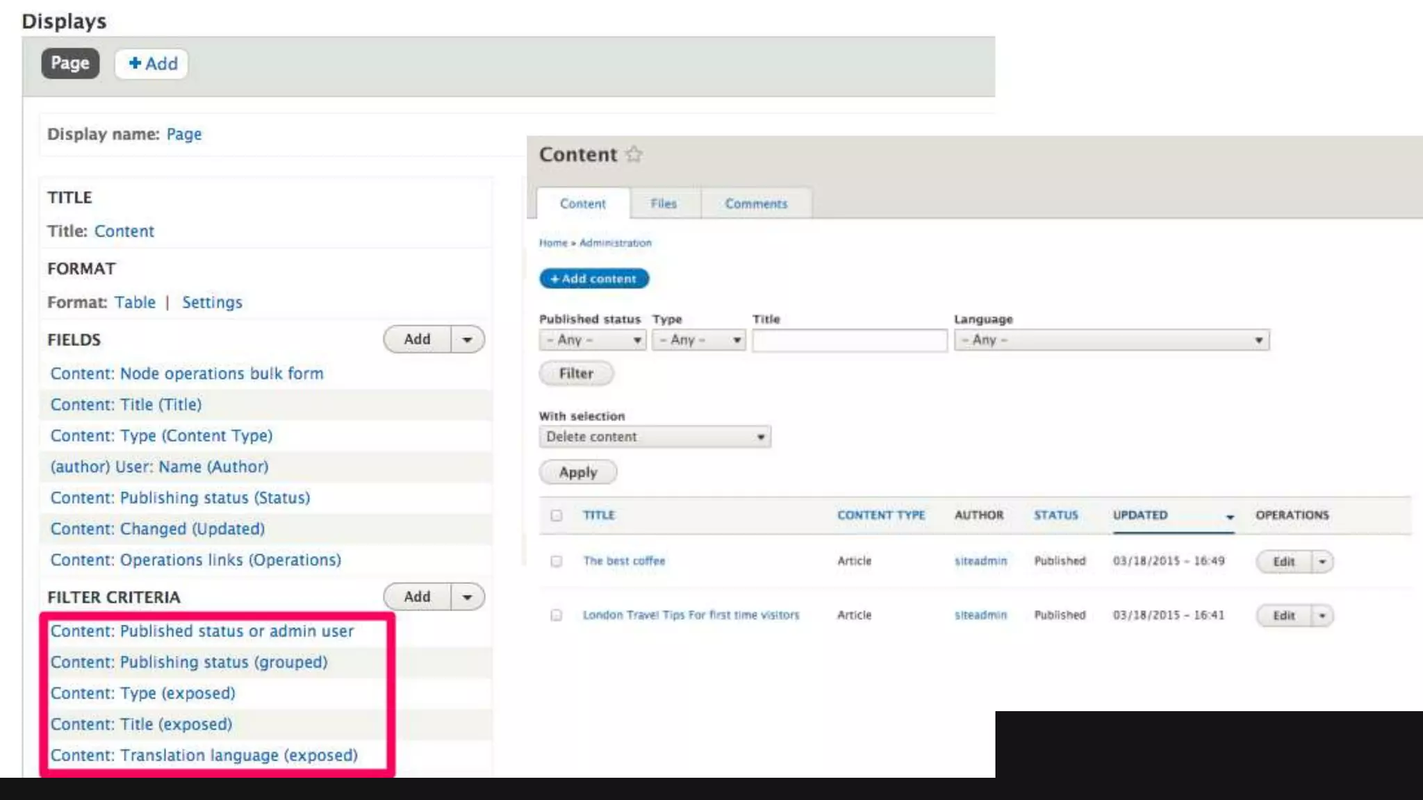Expand Edit options arrow for London Travel Tips
The width and height of the screenshot is (1423, 800).
coord(1322,615)
